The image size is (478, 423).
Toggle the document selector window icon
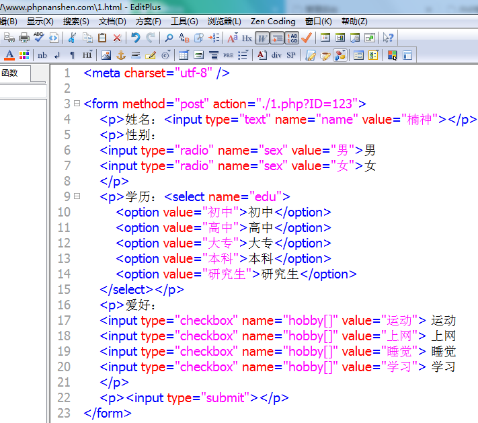pos(325,38)
